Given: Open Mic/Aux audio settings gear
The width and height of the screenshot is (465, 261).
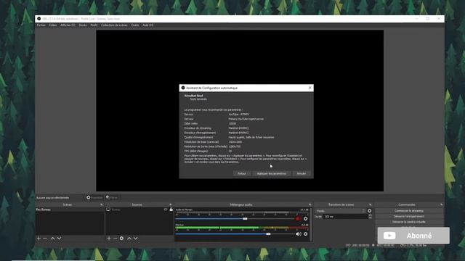Looking at the screenshot, I should pyautogui.click(x=305, y=233).
